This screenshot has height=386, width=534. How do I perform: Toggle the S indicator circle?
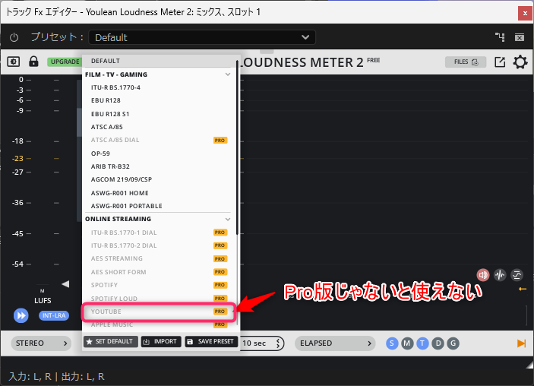tap(392, 343)
